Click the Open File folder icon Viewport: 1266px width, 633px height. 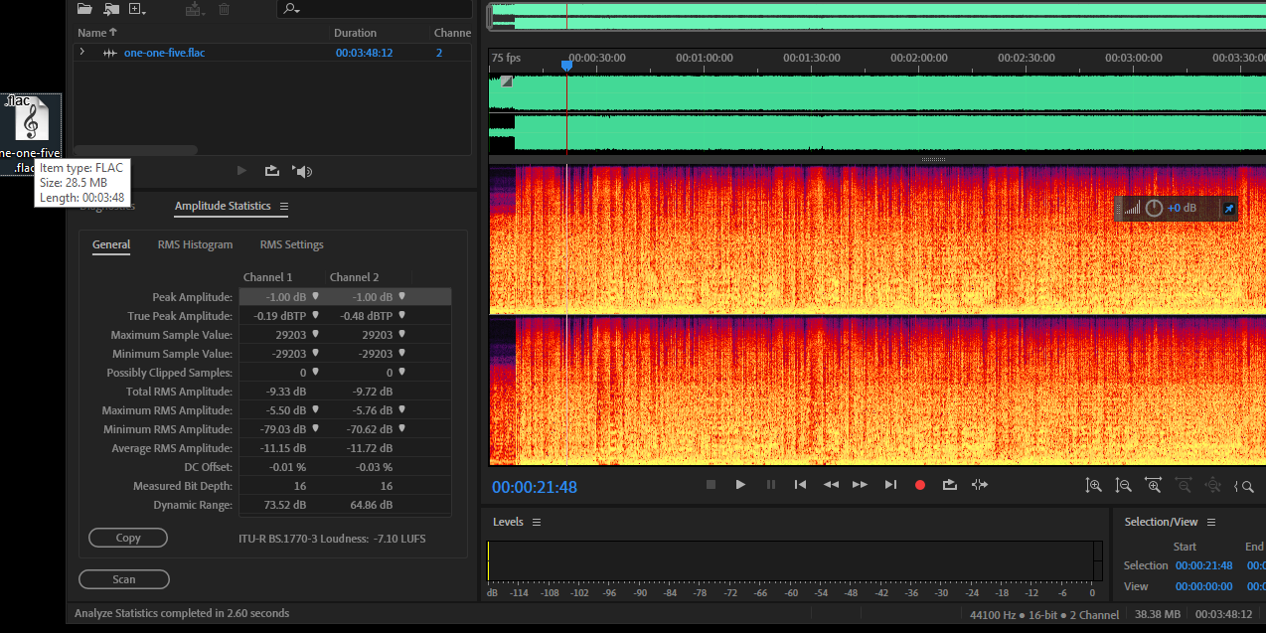[84, 9]
